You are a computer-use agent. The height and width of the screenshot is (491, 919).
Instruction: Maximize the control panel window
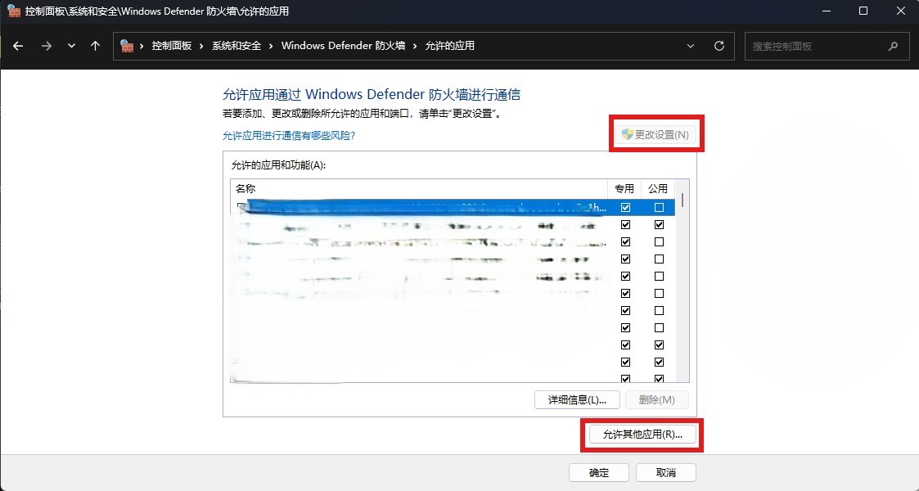pos(863,11)
